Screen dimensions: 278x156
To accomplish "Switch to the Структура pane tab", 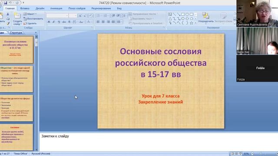I will pyautogui.click(x=16, y=32).
